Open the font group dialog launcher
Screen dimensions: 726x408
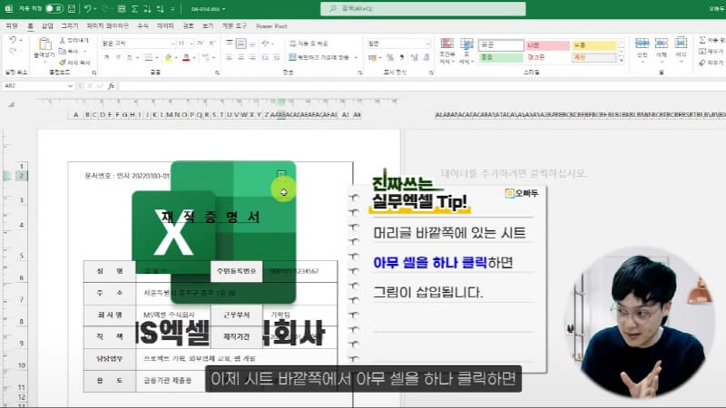(217, 73)
